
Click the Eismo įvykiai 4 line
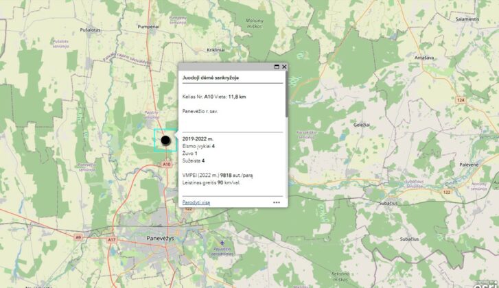click(198, 146)
